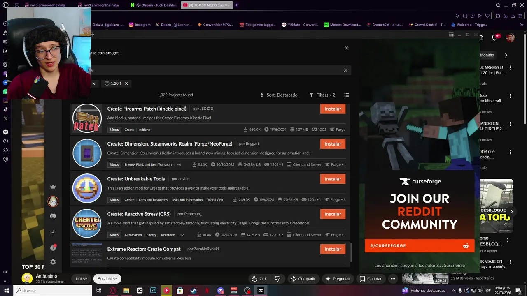Click Compartir button under the video
Screen dimensions: 527x296
[x=303, y=279]
